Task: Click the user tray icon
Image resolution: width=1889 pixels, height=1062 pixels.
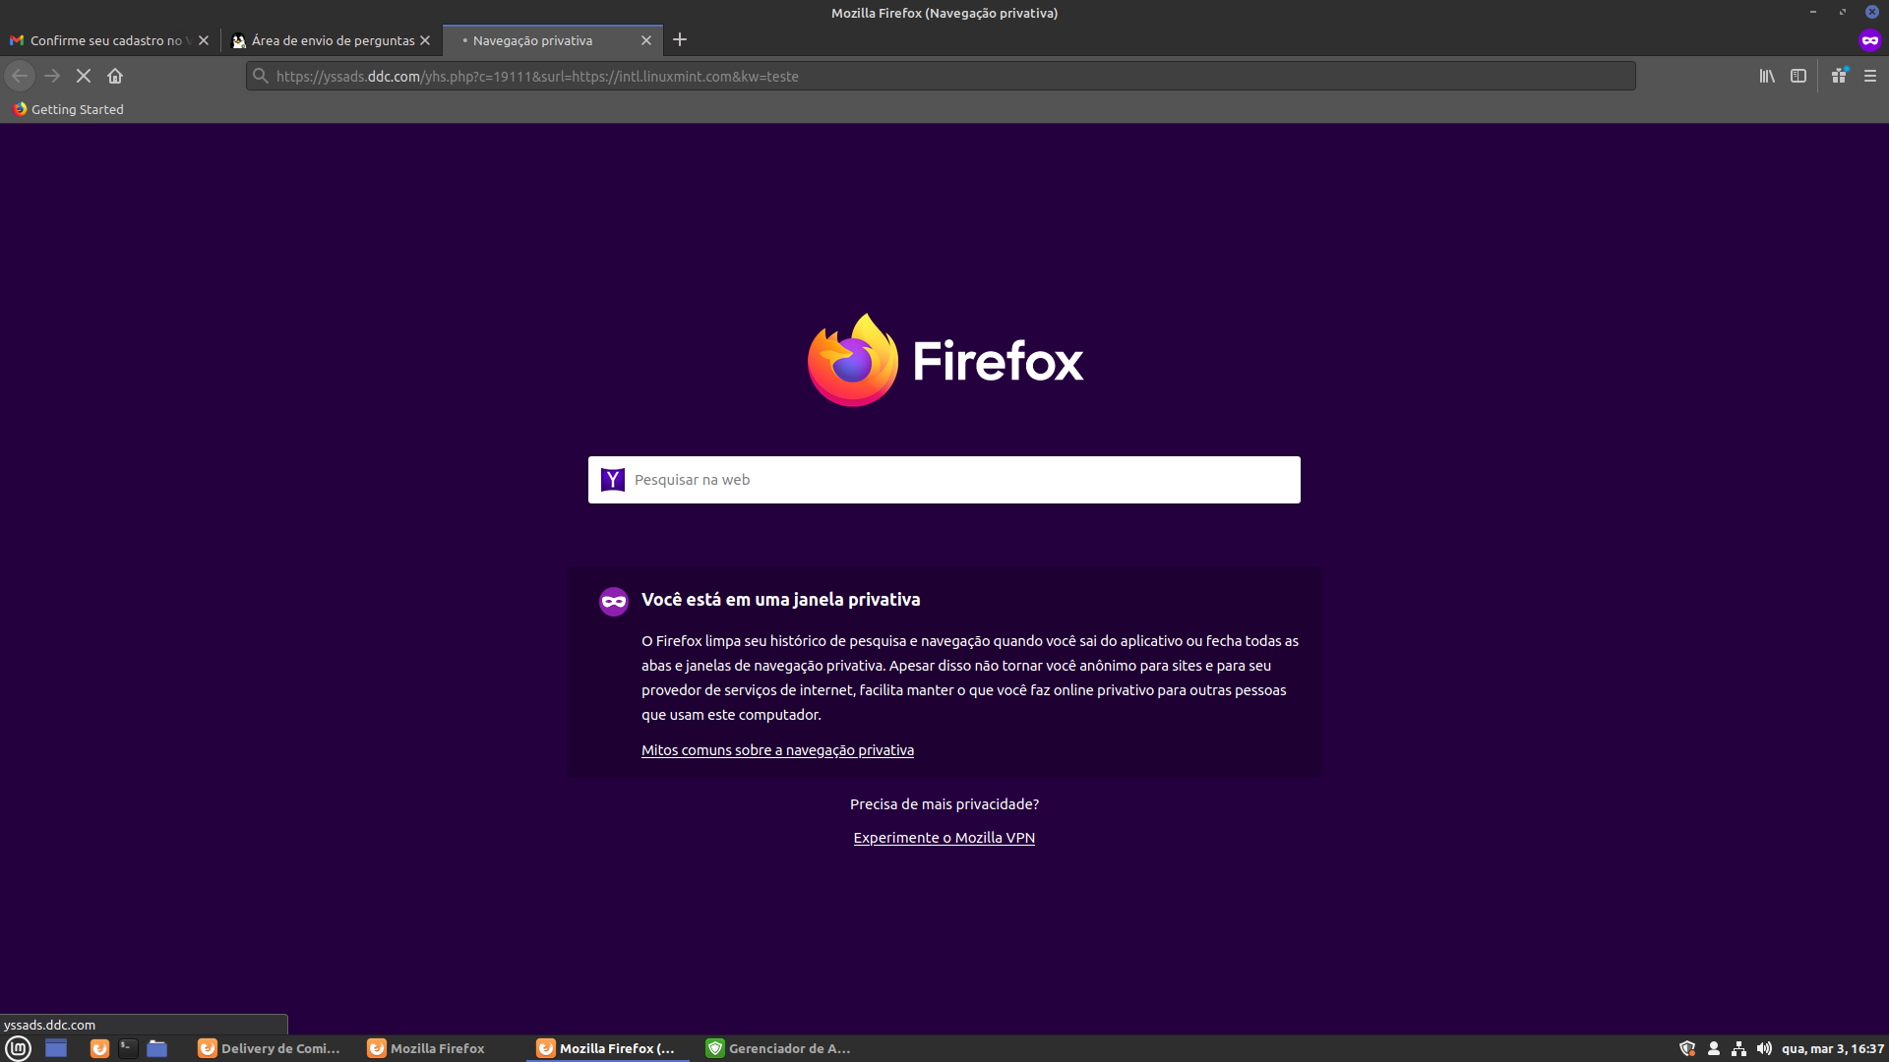Action: click(1714, 1048)
